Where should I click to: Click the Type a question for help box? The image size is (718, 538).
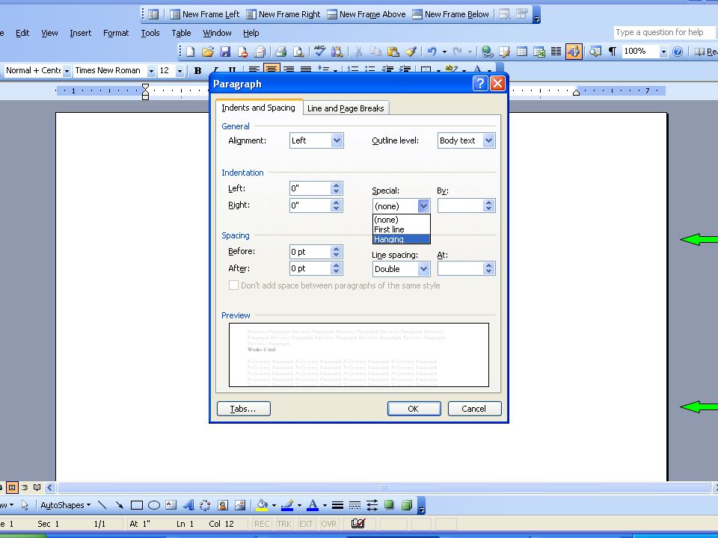[663, 32]
